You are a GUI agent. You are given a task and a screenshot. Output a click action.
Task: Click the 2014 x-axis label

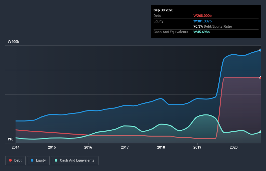click(16, 147)
